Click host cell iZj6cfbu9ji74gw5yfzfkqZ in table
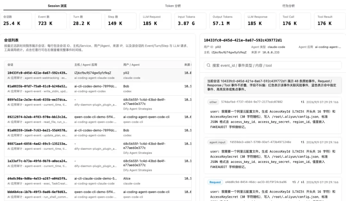The image size is (346, 201). click(x=93, y=73)
